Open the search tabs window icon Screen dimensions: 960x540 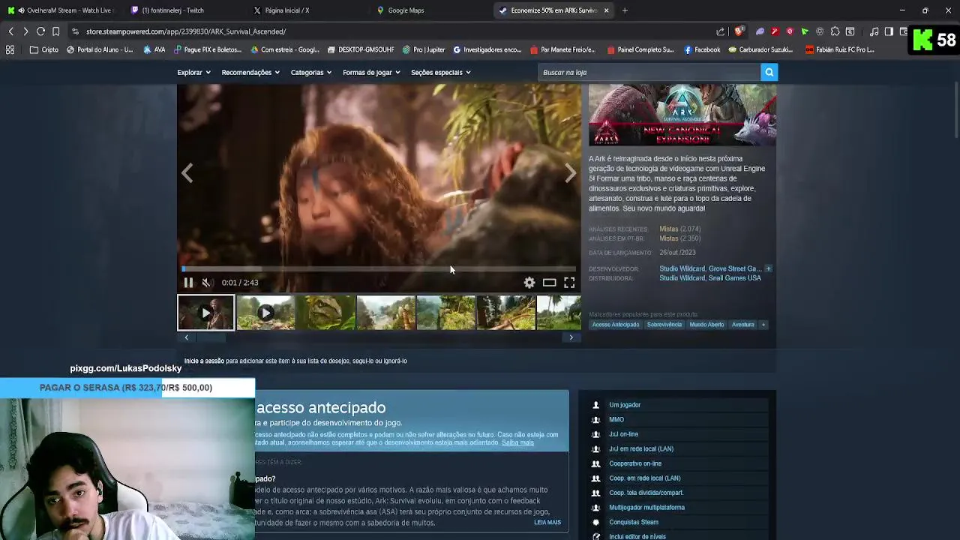[850, 31]
